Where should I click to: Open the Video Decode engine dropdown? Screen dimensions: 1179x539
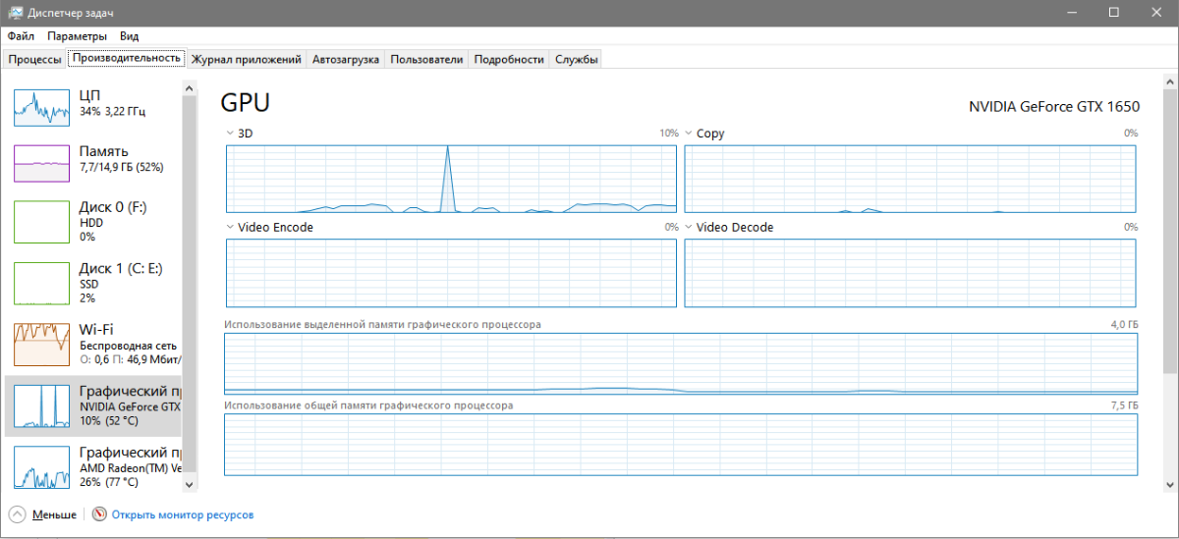click(x=689, y=227)
